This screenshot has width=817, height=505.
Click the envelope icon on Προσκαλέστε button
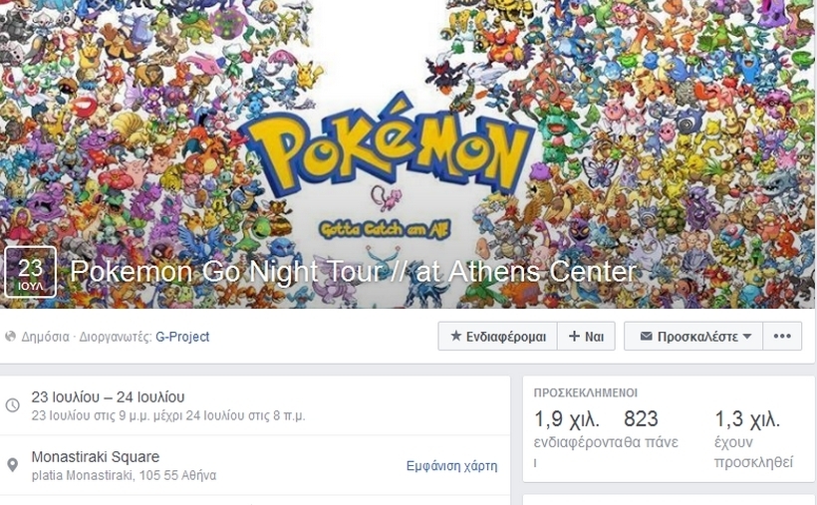[x=646, y=336]
